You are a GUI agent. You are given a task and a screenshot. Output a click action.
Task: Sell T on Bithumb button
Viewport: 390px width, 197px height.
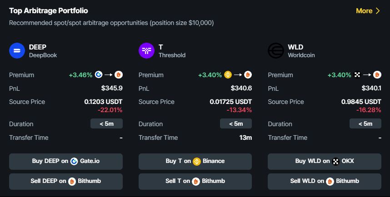coord(195,182)
